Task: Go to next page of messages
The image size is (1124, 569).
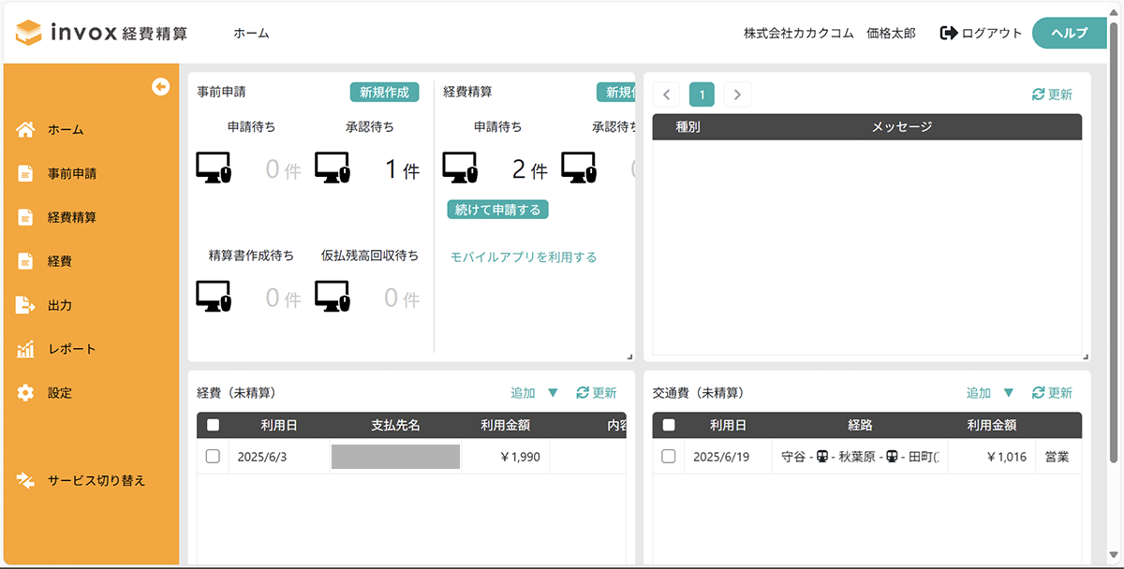Action: pos(737,95)
